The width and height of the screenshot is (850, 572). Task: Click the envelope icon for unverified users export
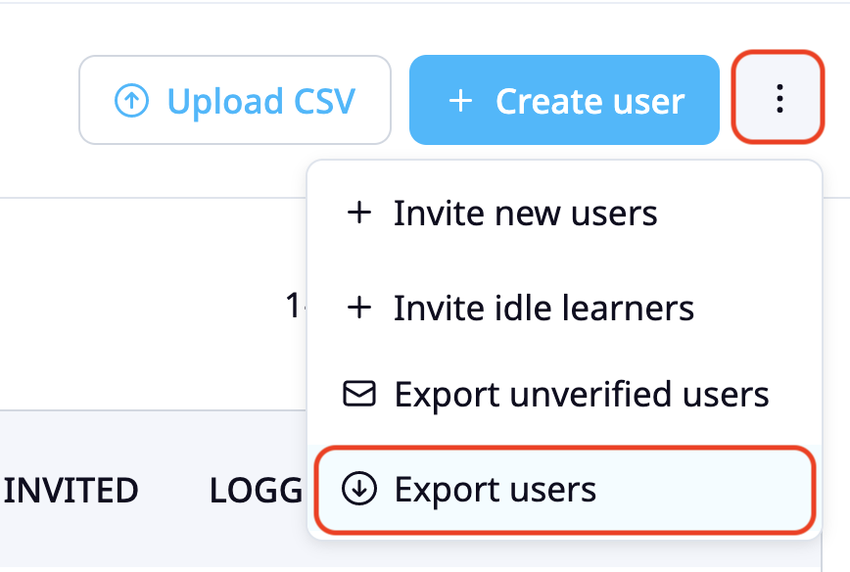358,394
